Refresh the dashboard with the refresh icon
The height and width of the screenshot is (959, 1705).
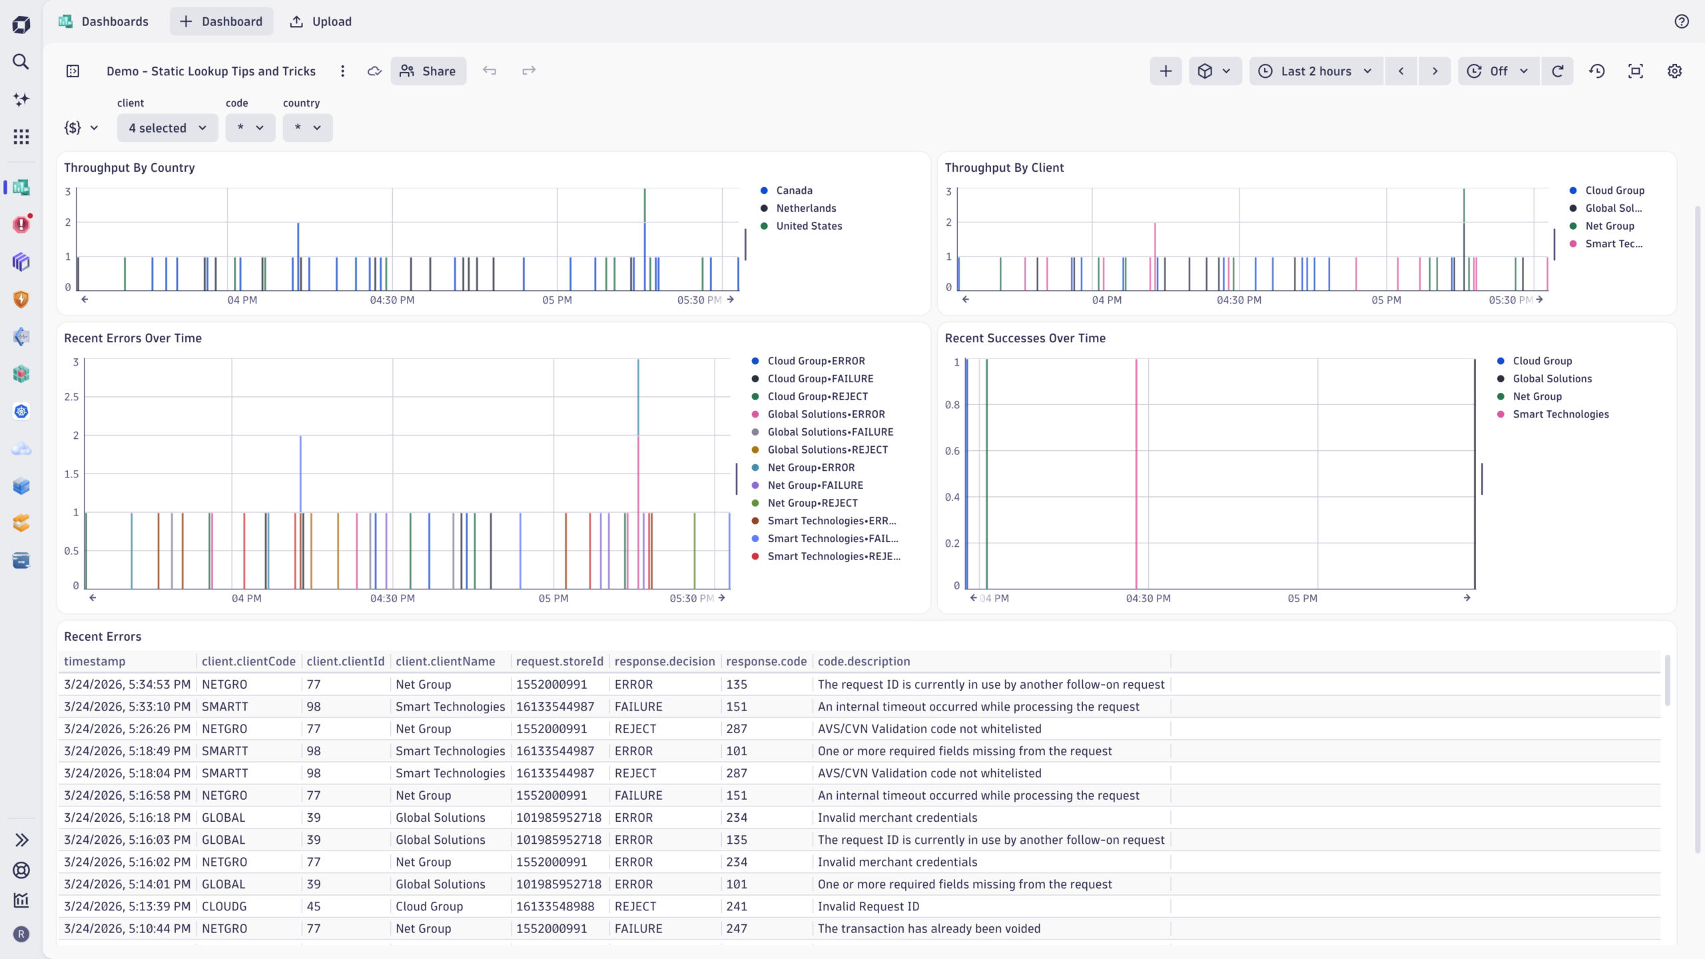coord(1558,71)
